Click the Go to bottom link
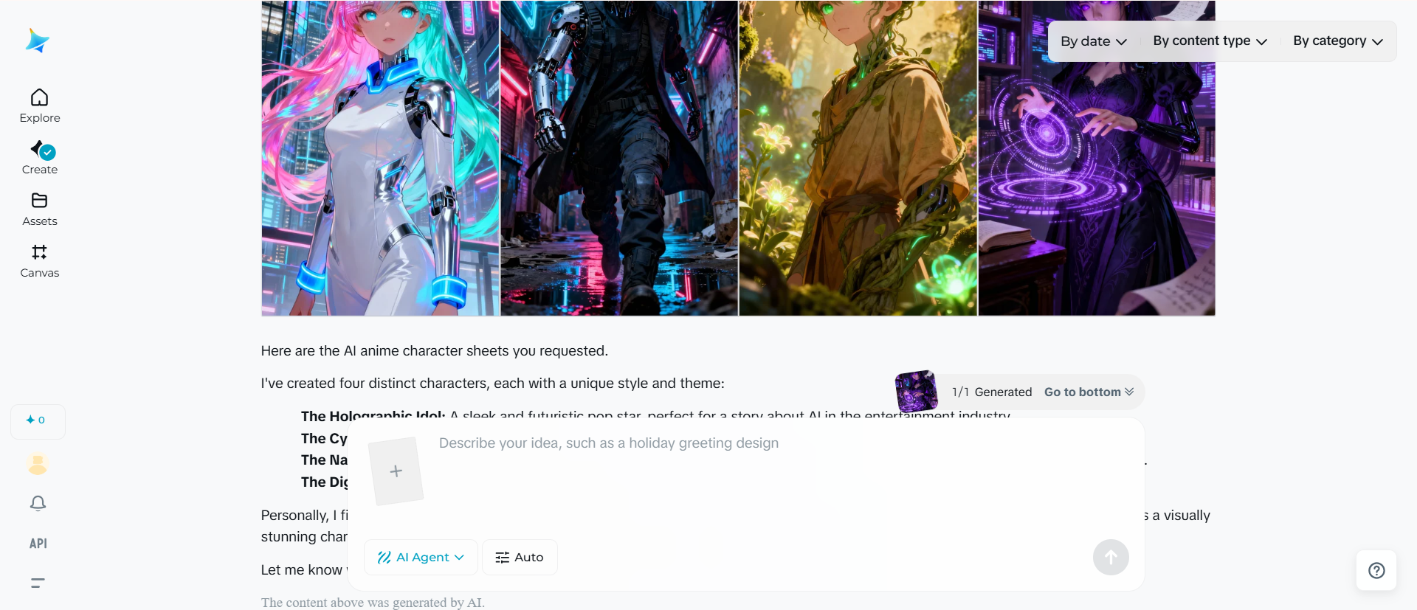Screen dimensions: 1417x610 coord(1089,392)
